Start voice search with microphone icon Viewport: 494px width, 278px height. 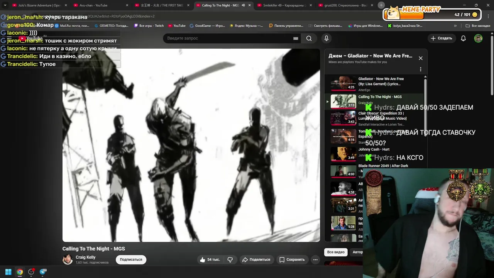327,38
